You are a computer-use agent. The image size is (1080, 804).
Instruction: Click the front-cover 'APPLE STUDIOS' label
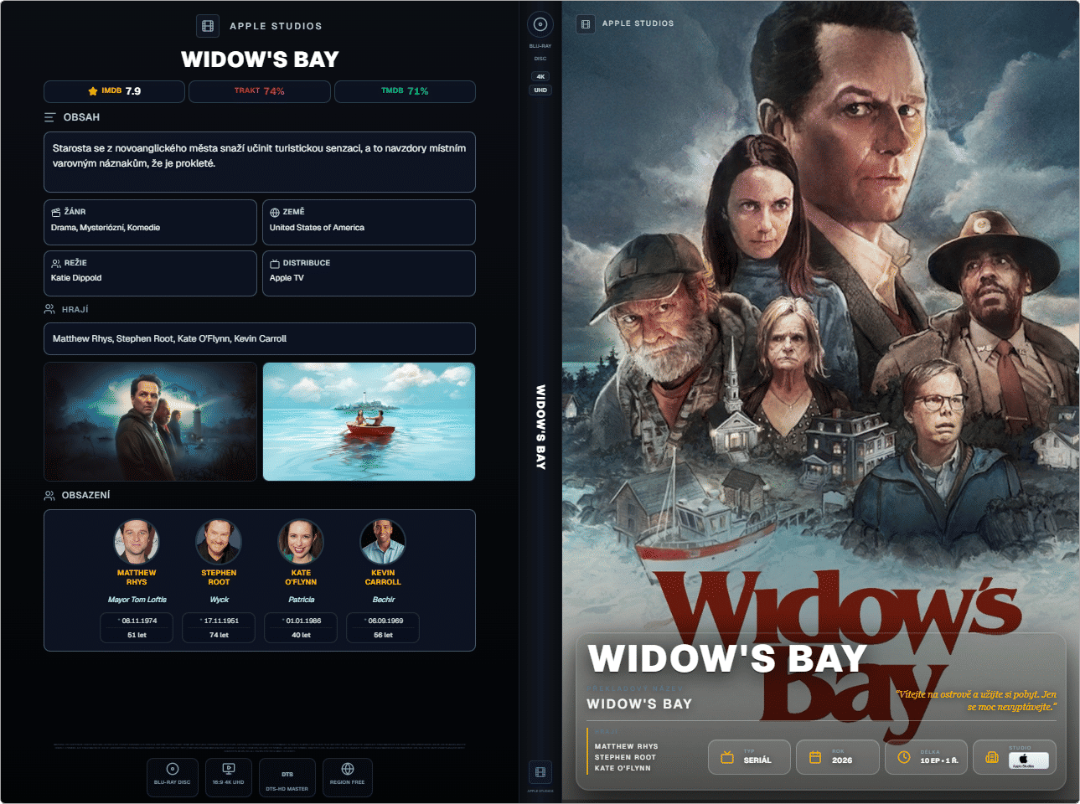point(638,23)
